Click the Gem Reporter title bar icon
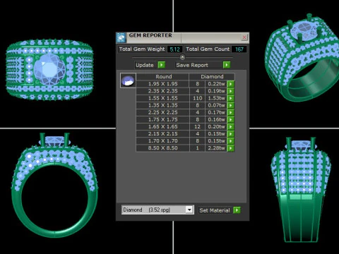 (121, 37)
